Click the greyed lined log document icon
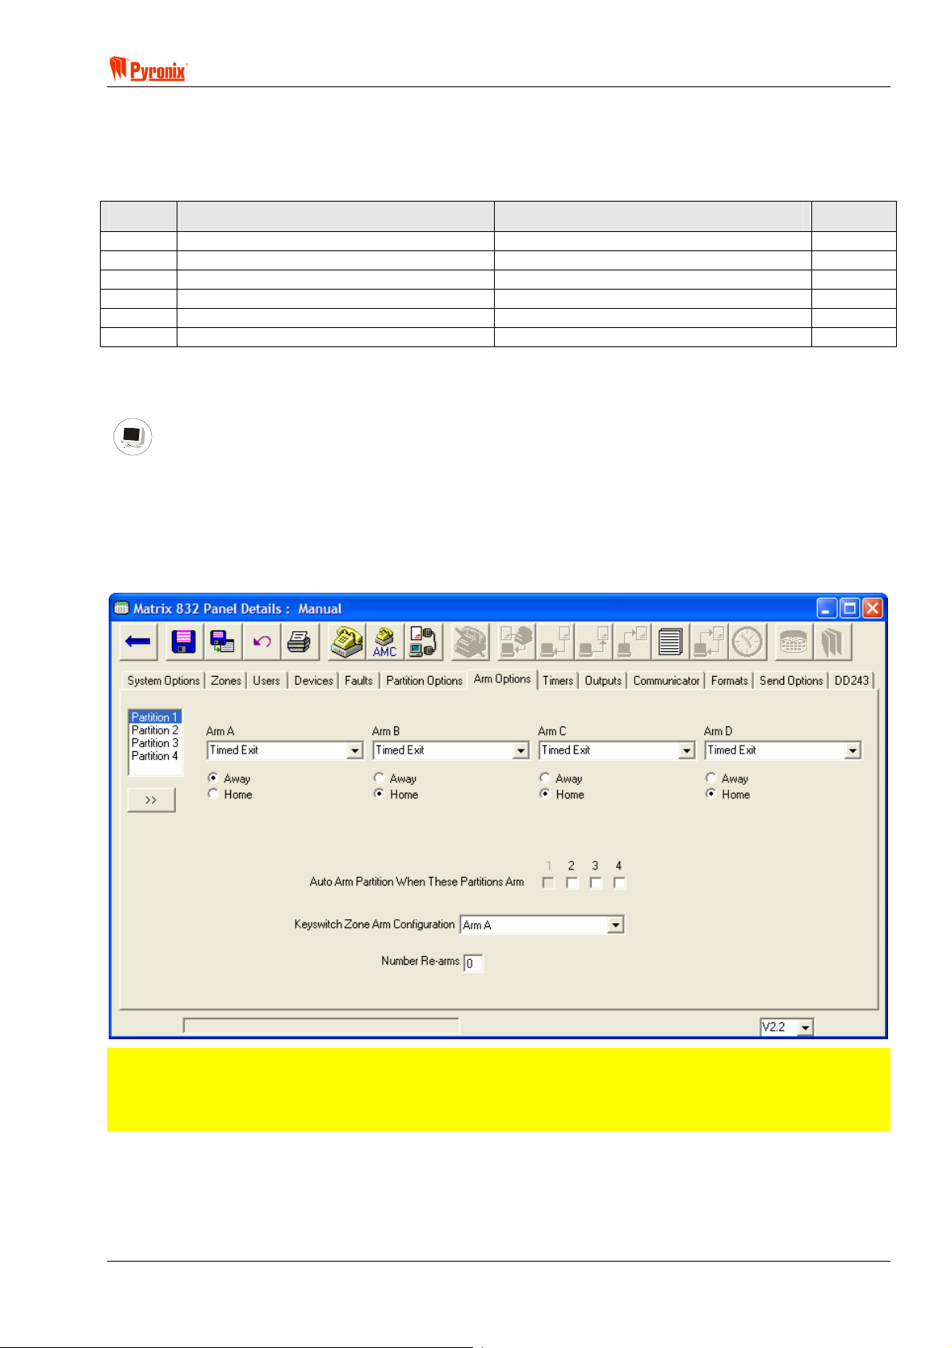 tap(670, 642)
